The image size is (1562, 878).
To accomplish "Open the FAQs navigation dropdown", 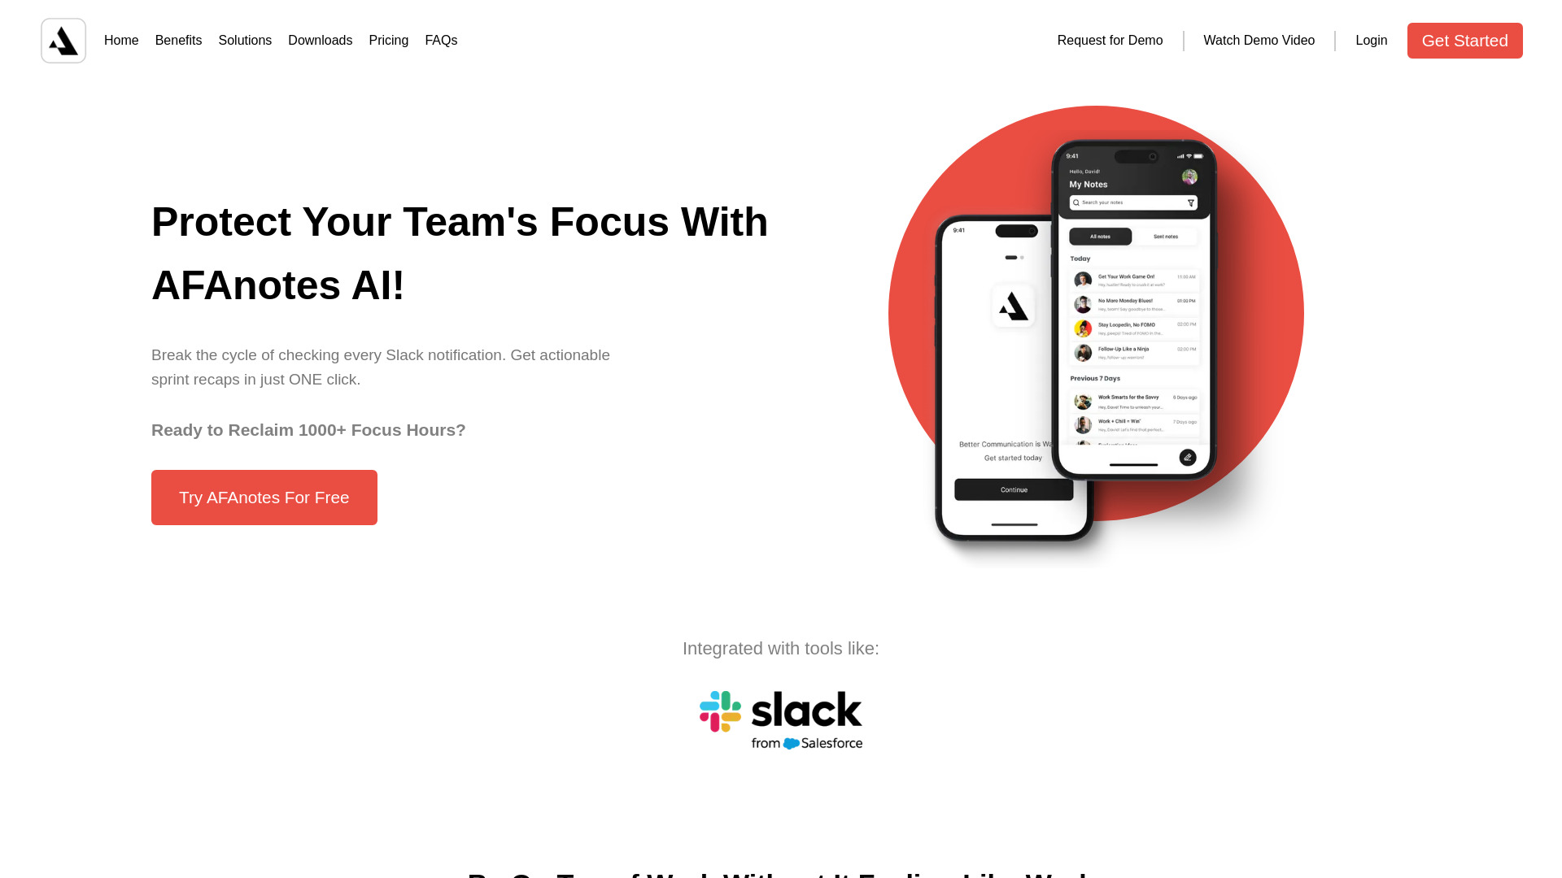I will pos(441,41).
